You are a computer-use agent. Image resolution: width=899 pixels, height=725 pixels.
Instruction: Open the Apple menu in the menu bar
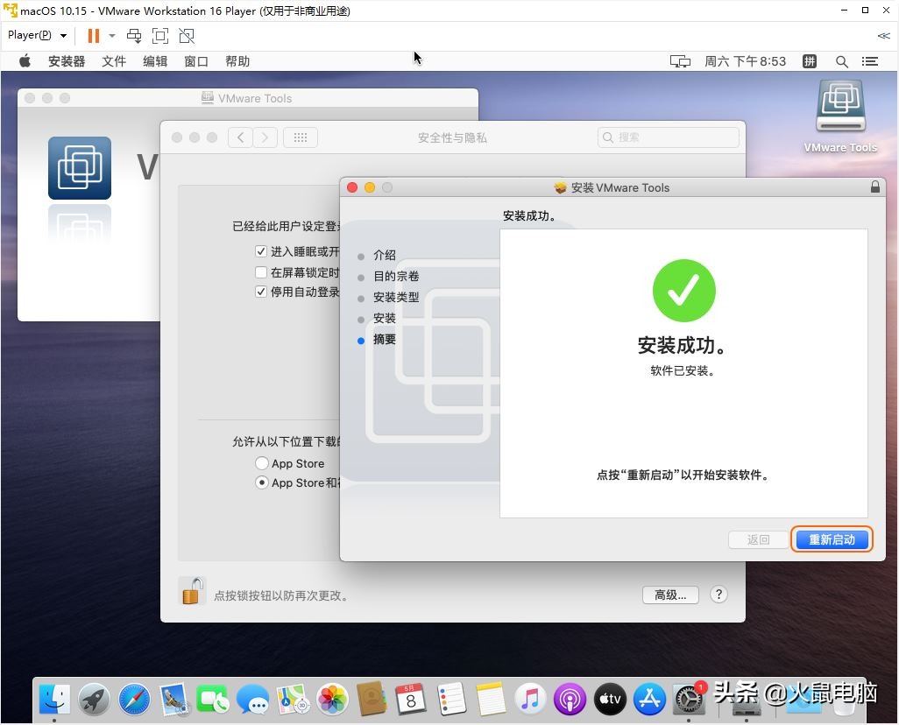pyautogui.click(x=25, y=61)
